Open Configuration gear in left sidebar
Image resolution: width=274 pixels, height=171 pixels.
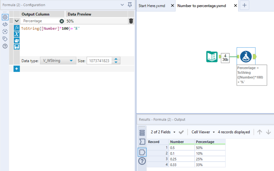pyautogui.click(x=5, y=17)
